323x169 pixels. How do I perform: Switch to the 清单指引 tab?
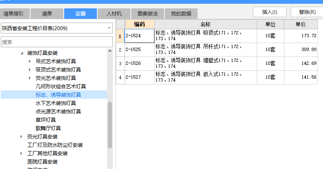(15, 14)
